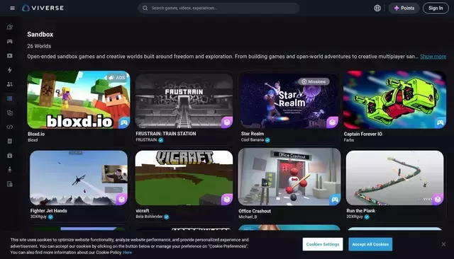Image resolution: width=454 pixels, height=259 pixels.
Task: Open the Star Realm thumbnail
Action: [x=289, y=100]
